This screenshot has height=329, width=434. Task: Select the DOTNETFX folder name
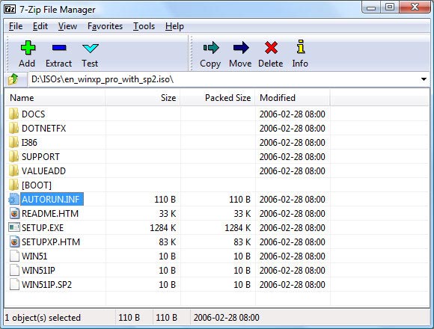(43, 129)
